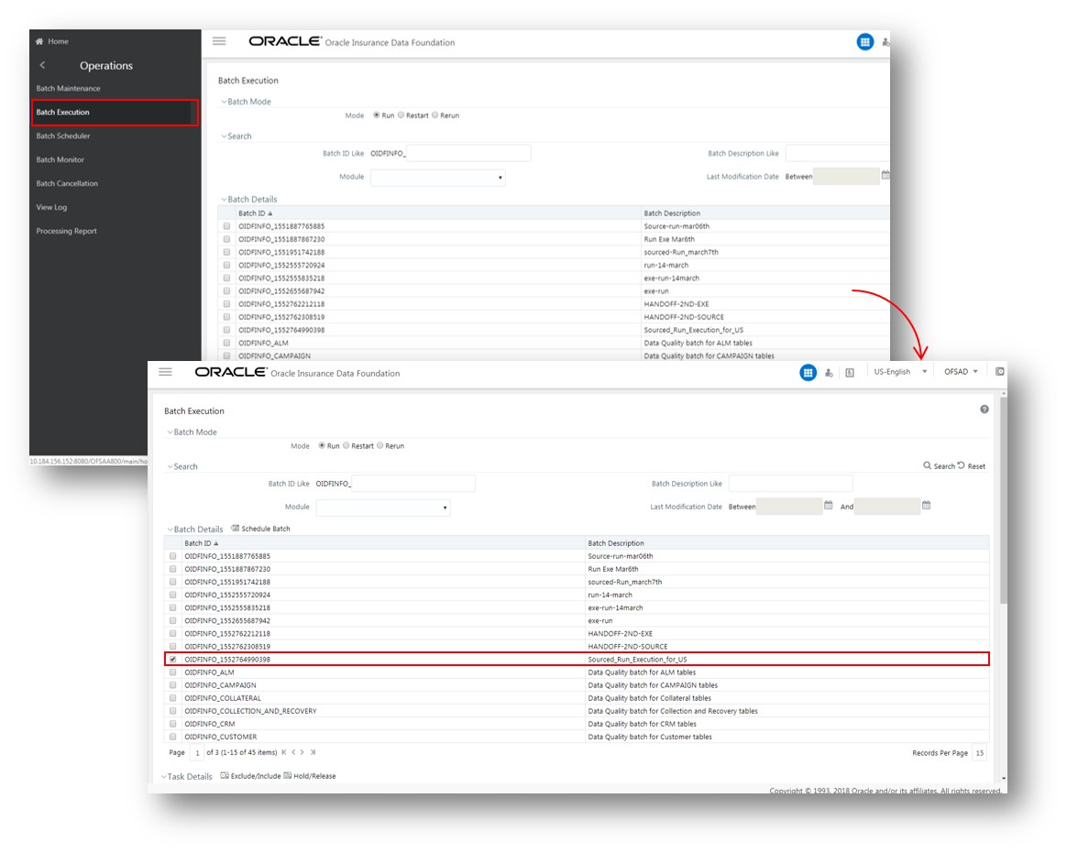Go to next page of batch list
Image resolution: width=1067 pixels, height=853 pixels.
point(302,752)
